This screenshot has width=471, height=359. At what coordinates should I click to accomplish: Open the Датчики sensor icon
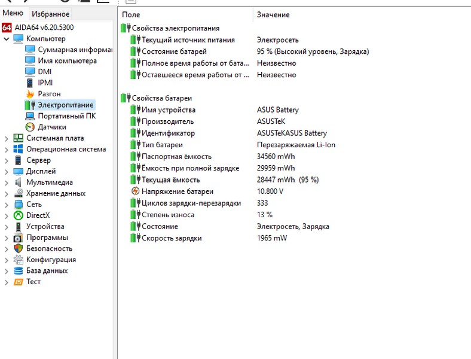coord(30,127)
